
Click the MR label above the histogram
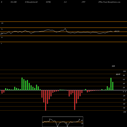point(113,66)
